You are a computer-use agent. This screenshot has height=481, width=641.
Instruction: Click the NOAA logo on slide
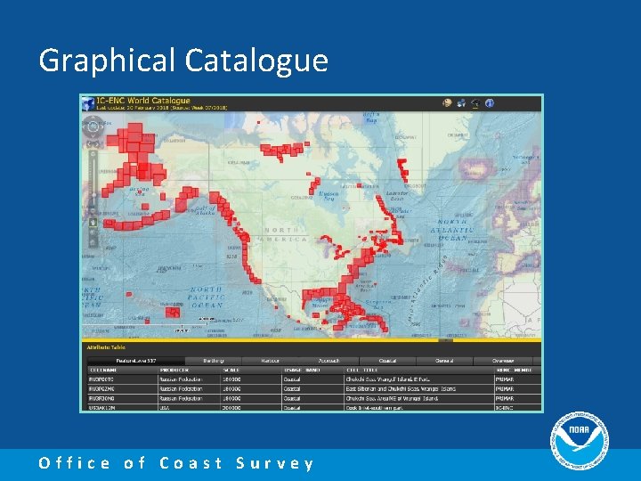click(580, 440)
